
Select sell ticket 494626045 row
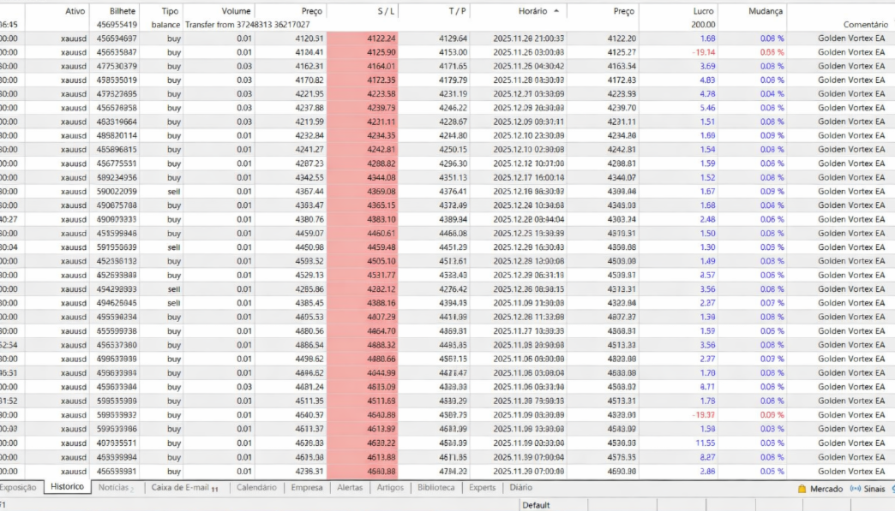[447, 303]
